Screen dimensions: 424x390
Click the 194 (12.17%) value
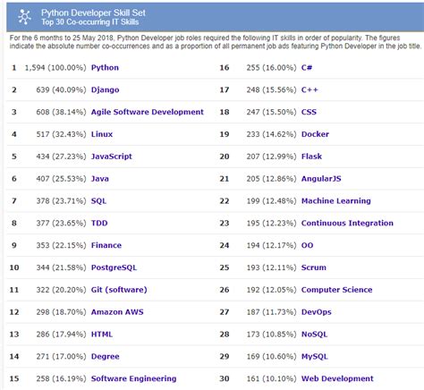271,245
